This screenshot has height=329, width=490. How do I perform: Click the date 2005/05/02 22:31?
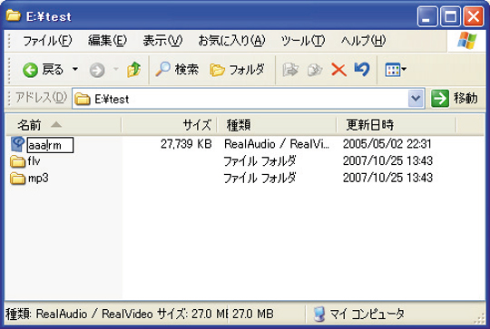(x=387, y=144)
